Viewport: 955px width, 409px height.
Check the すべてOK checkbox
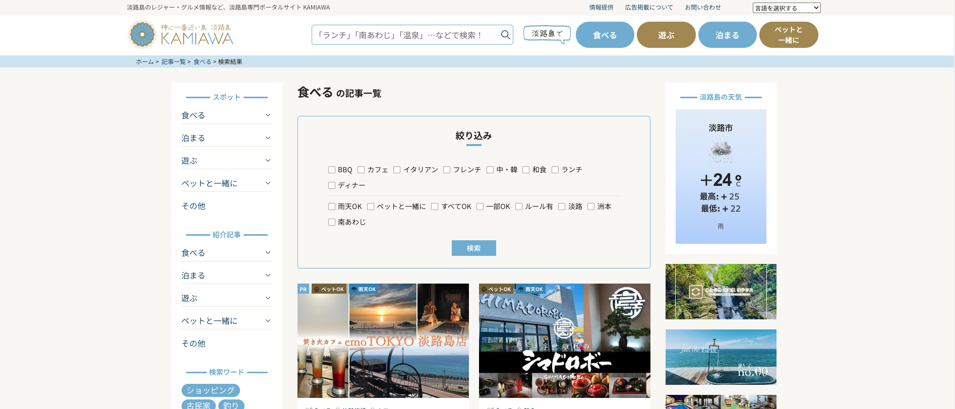pos(435,207)
